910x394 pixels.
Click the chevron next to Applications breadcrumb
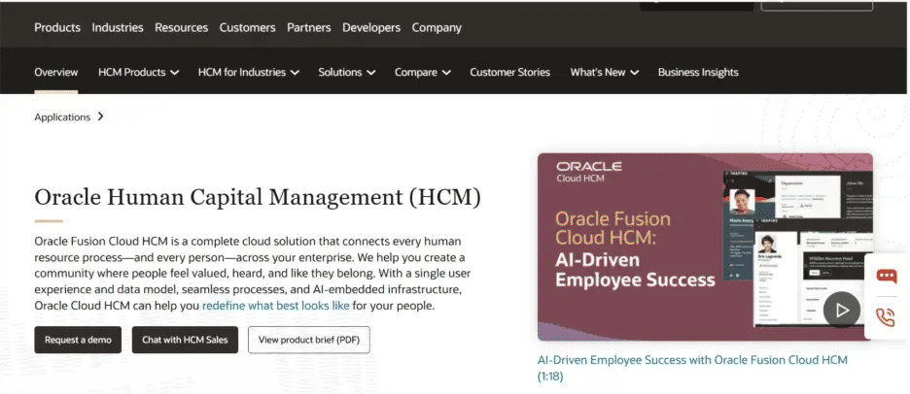[101, 117]
